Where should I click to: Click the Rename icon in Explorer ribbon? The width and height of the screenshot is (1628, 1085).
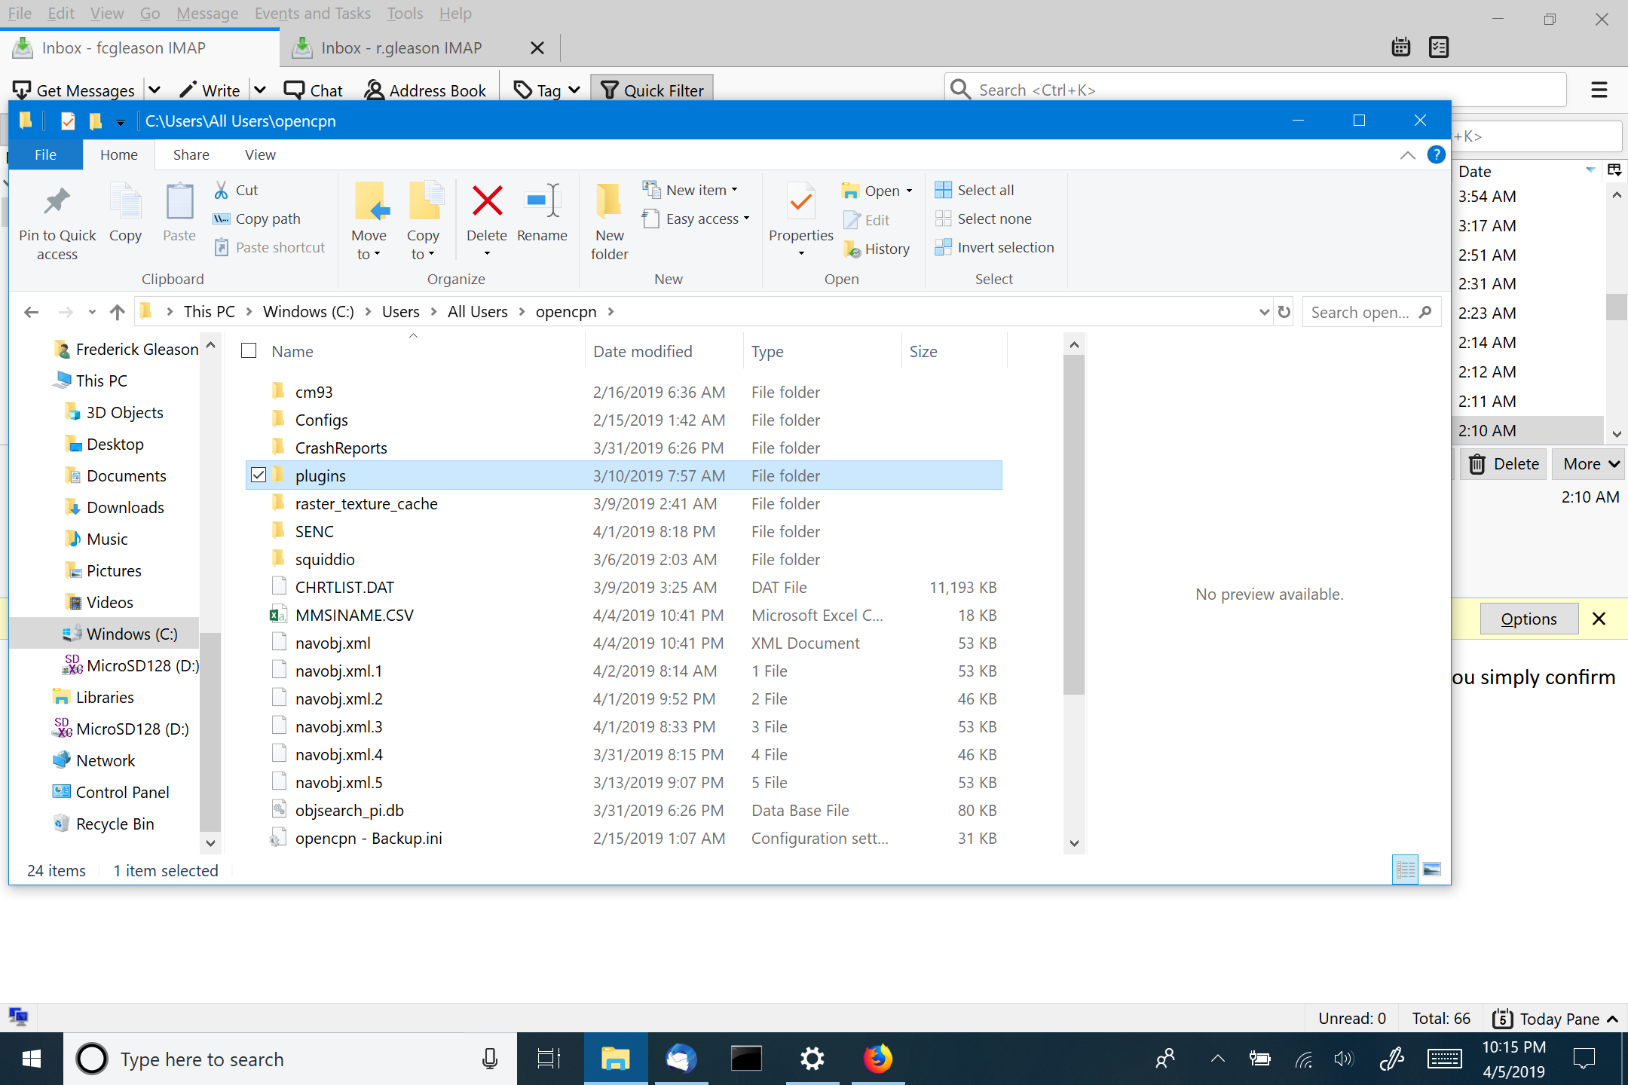[x=542, y=219]
